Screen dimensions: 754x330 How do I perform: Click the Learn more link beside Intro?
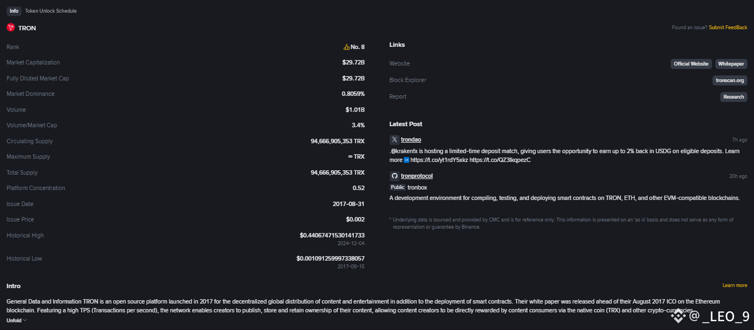coord(735,285)
